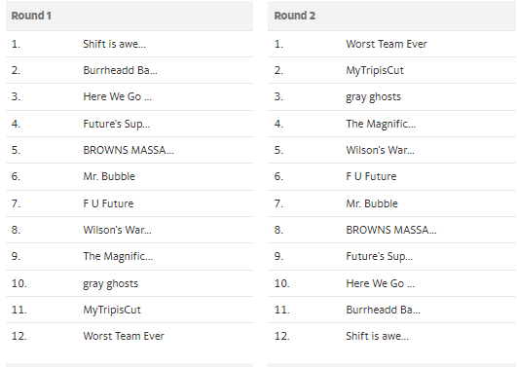Viewport: 517px width, 367px height.
Task: Click Here We Go ... Round 1 pick
Action: pyautogui.click(x=118, y=96)
